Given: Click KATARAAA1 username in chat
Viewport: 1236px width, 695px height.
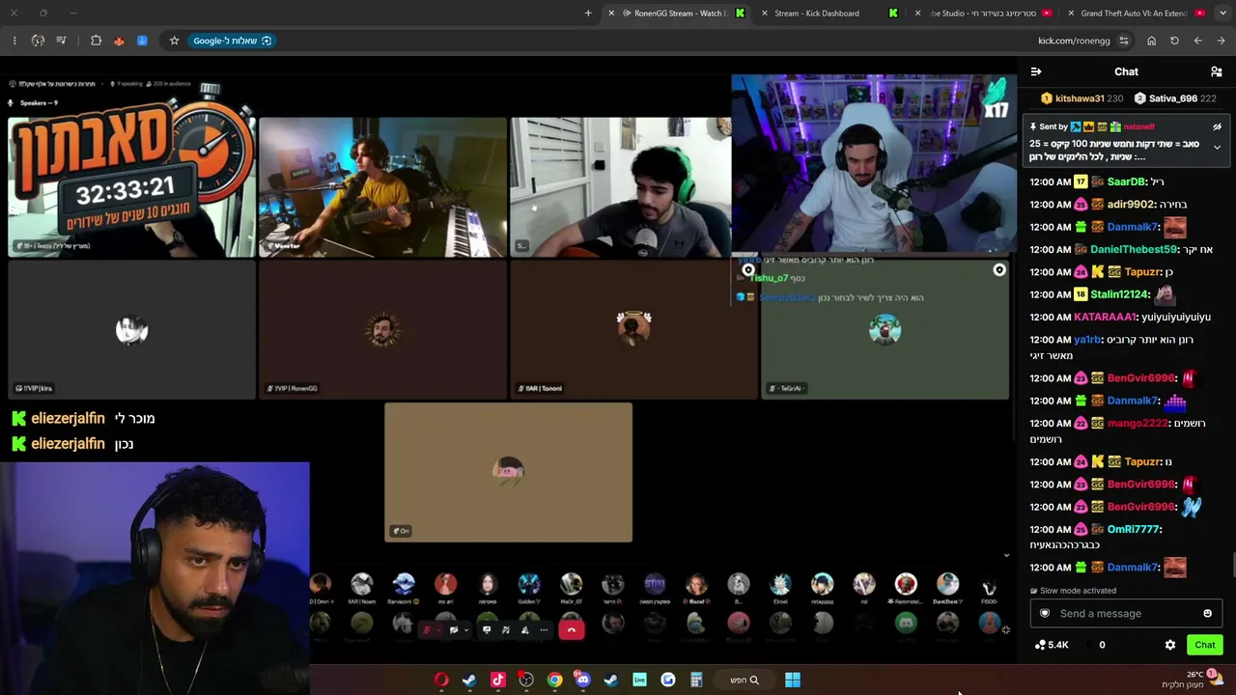Looking at the screenshot, I should (1106, 317).
